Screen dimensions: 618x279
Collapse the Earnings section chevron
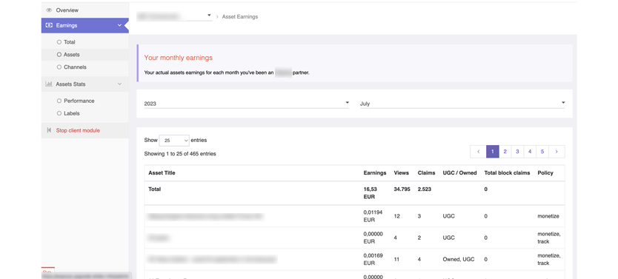pyautogui.click(x=120, y=25)
